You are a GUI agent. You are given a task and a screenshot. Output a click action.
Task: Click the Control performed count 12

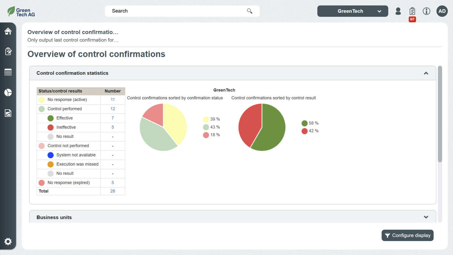(x=112, y=109)
